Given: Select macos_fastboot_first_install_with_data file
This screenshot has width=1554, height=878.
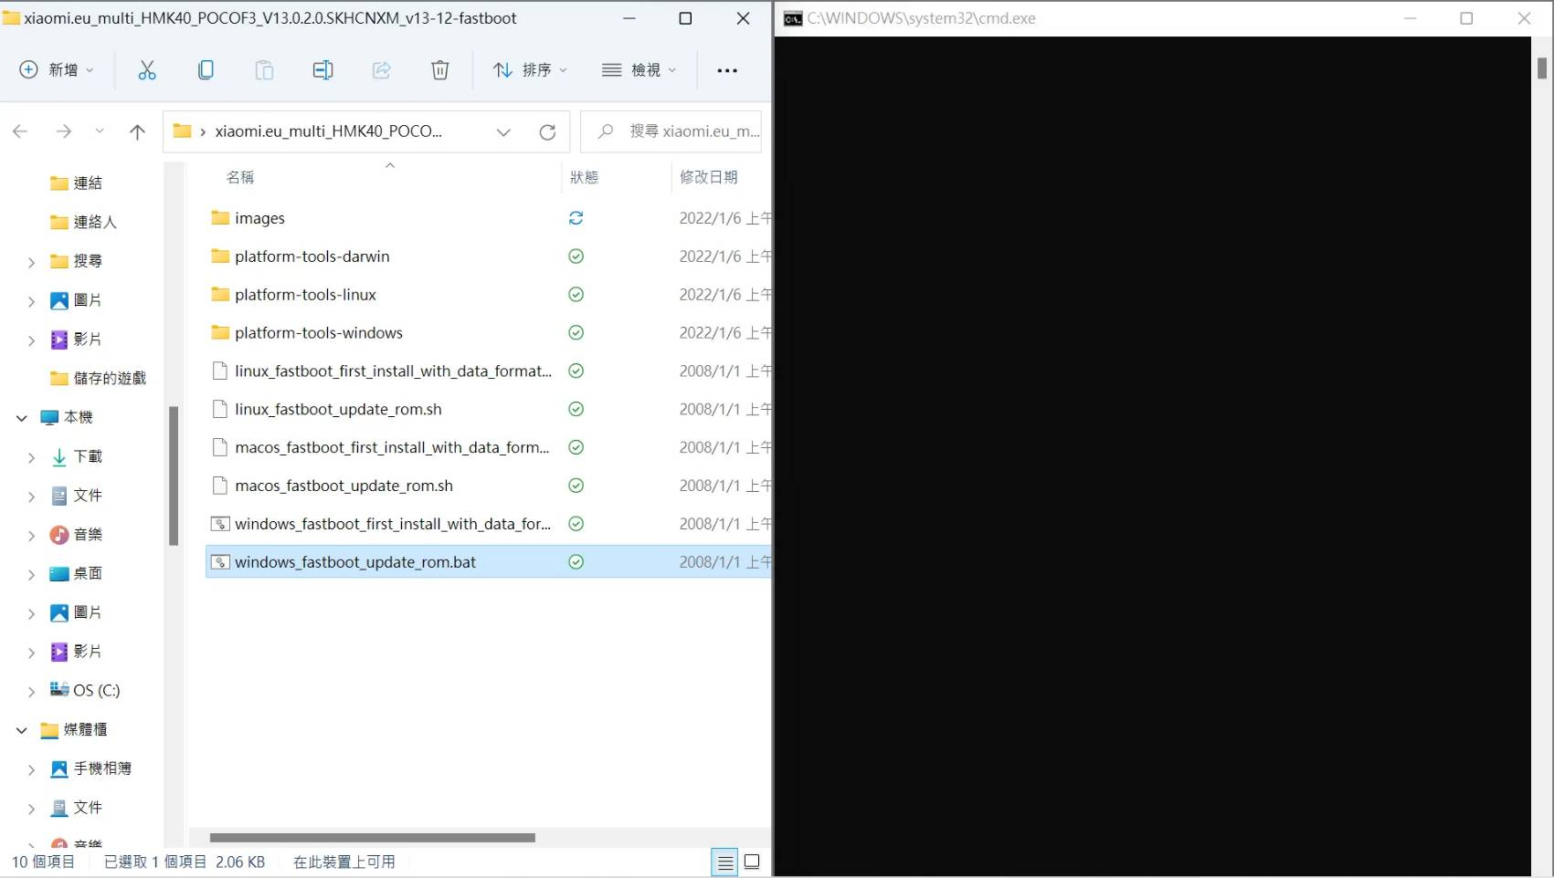Looking at the screenshot, I should 392,447.
